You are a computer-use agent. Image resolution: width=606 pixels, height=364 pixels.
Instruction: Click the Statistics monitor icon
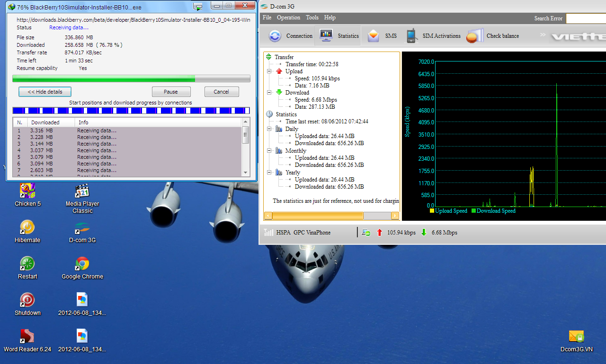326,35
